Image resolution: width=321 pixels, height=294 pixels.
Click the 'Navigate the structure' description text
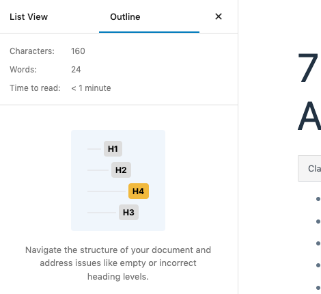tap(118, 263)
